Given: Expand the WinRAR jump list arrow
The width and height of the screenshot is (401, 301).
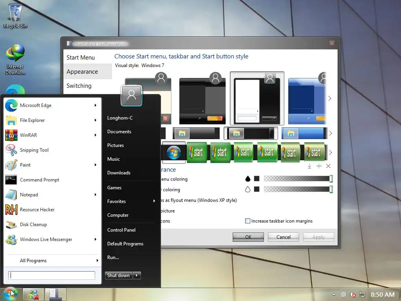Looking at the screenshot, I should pyautogui.click(x=96, y=135).
